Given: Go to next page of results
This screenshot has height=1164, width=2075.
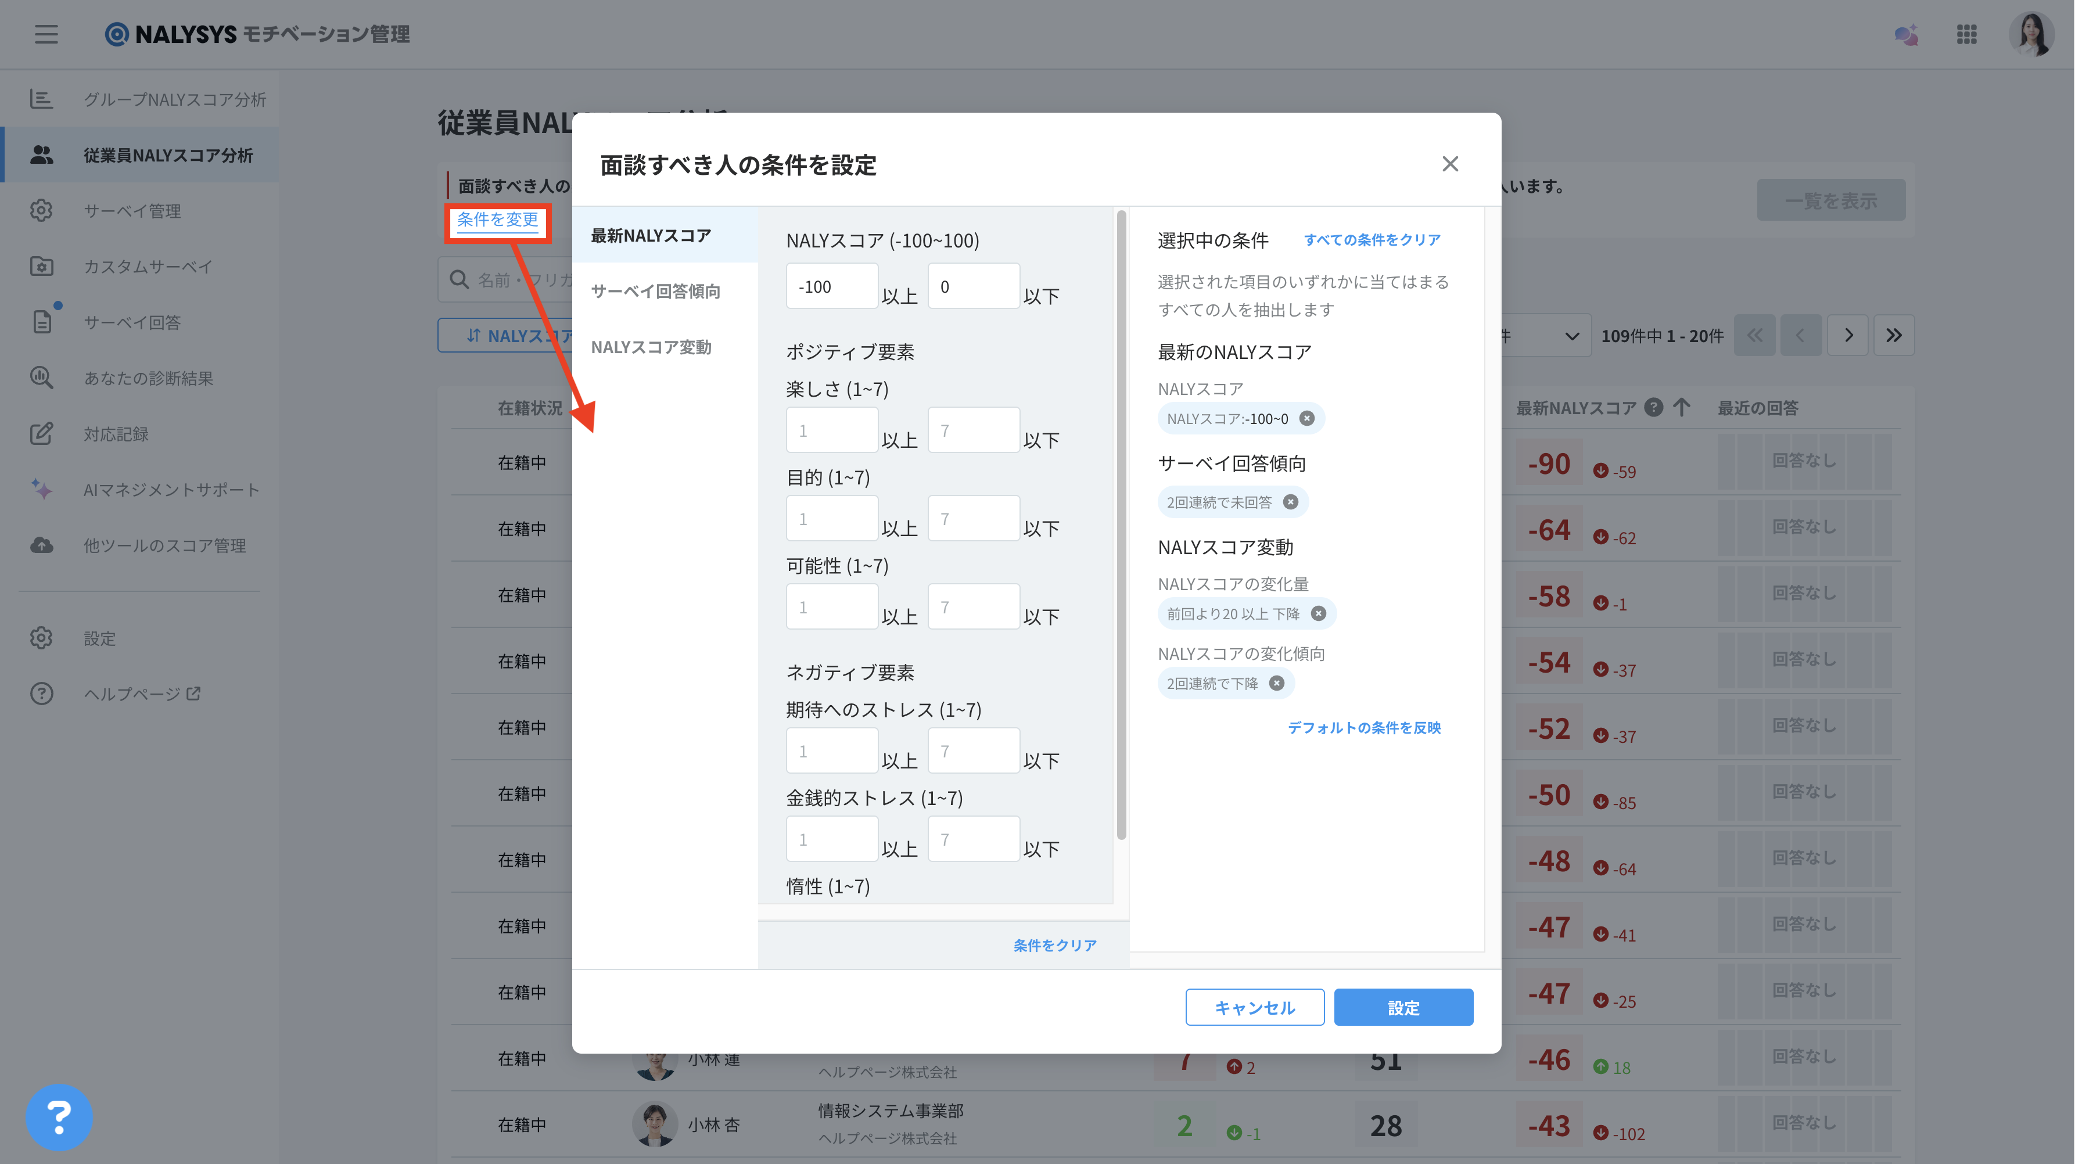Looking at the screenshot, I should [x=1848, y=335].
